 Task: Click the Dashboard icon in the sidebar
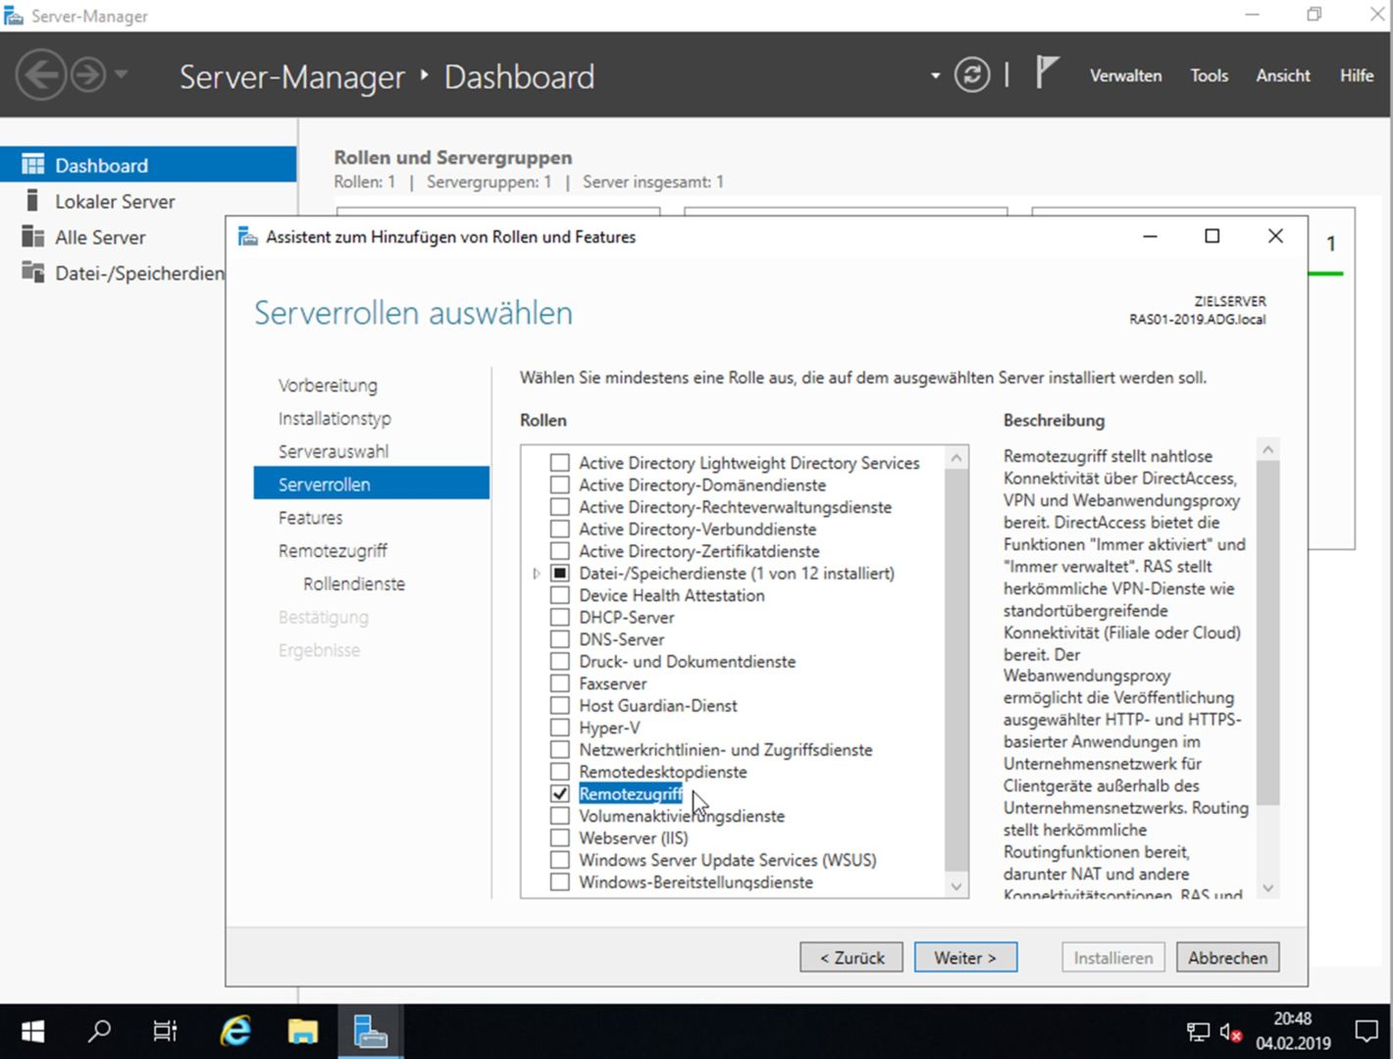pos(33,165)
